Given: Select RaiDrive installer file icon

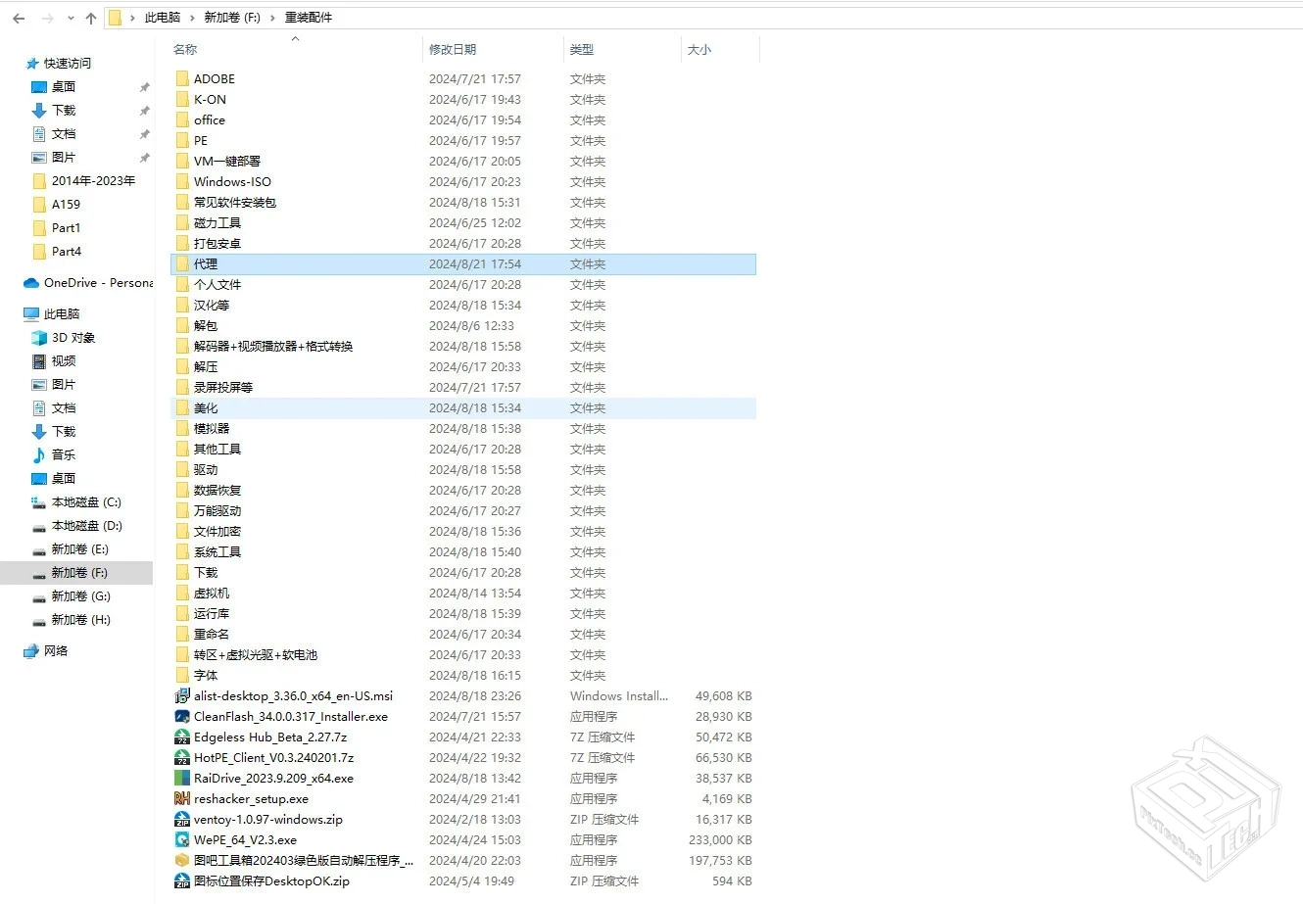Looking at the screenshot, I should (x=182, y=779).
